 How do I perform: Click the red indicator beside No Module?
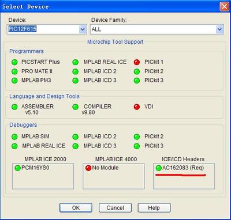[88, 168]
